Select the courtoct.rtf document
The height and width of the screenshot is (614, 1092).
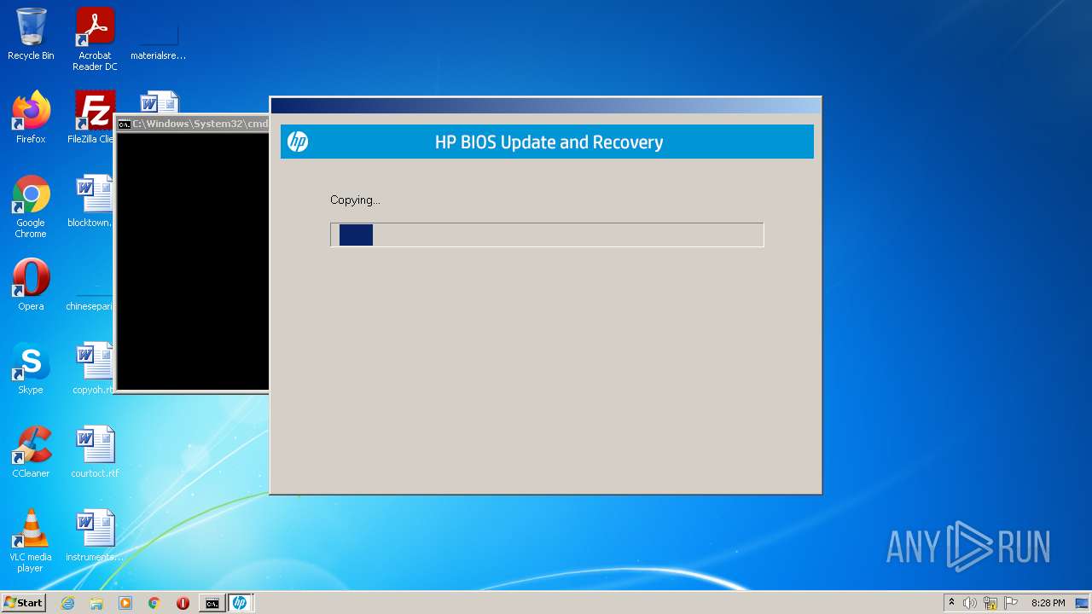[x=95, y=452]
